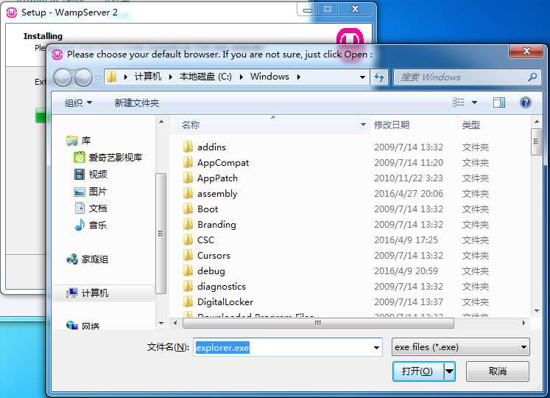The height and width of the screenshot is (398, 550).
Task: Open the 组织 organize dropdown menu
Action: coord(78,102)
